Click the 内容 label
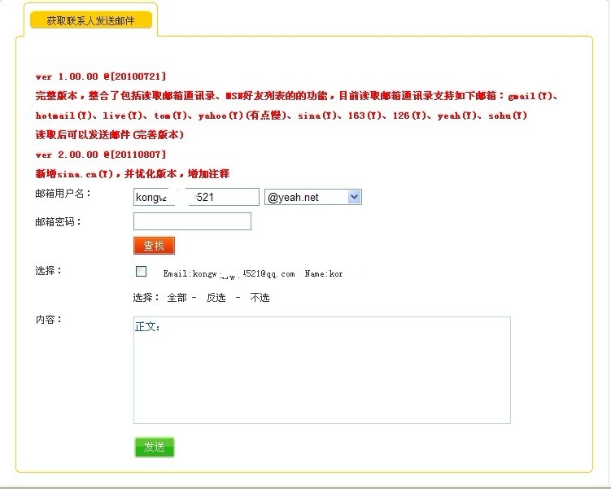The height and width of the screenshot is (489, 611). 48,320
